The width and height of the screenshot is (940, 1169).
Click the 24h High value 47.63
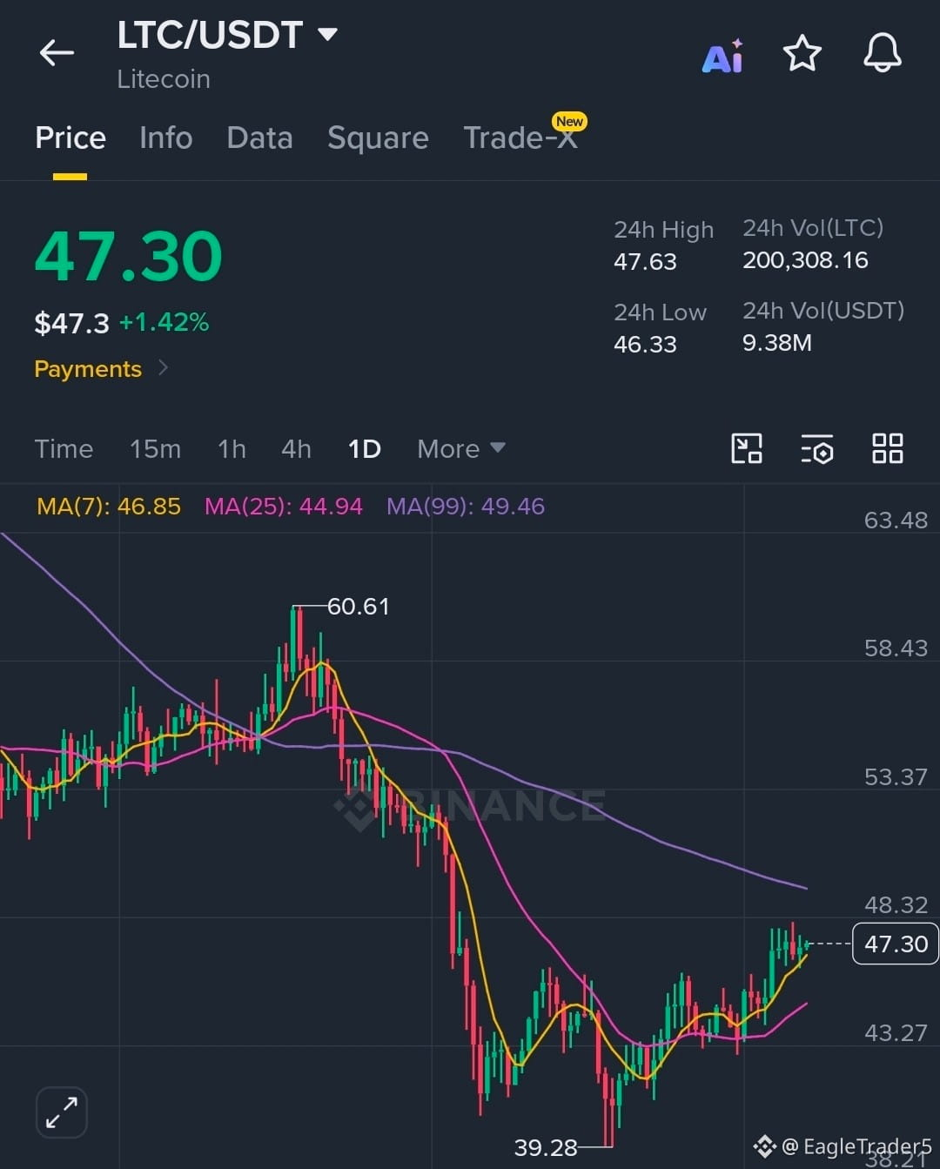(x=645, y=262)
